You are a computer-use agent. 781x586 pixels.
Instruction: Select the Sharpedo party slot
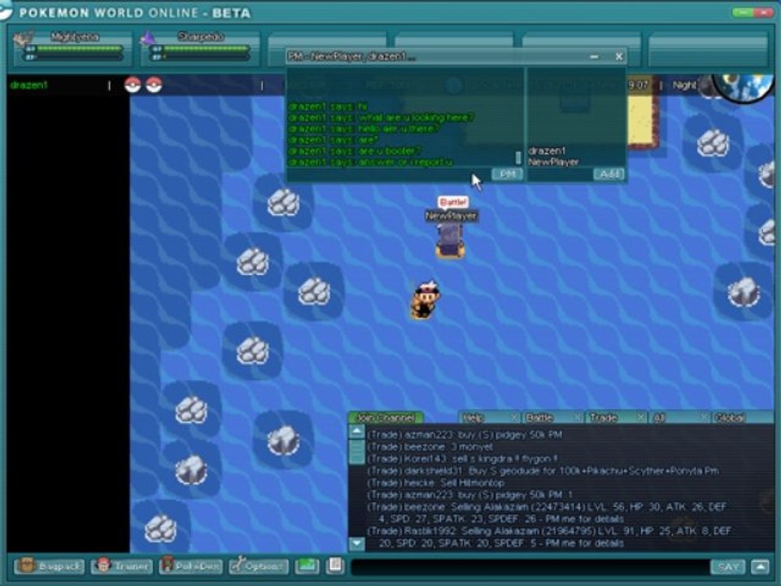click(199, 48)
